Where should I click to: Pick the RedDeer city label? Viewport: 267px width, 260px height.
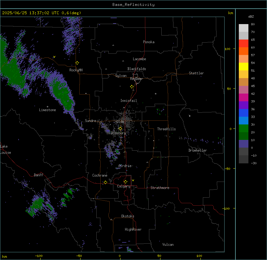click(136, 79)
